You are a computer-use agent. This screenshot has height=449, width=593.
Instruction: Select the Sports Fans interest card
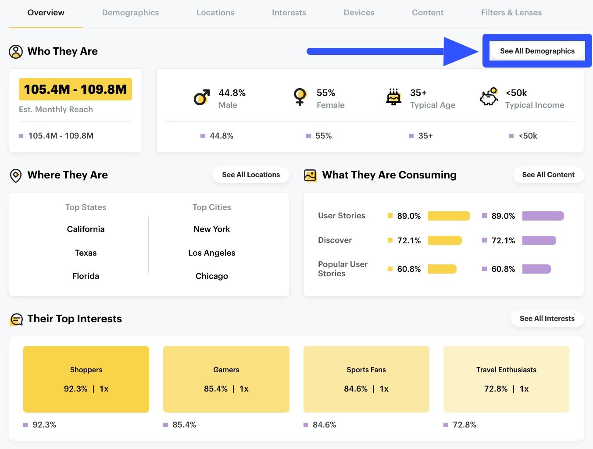(x=366, y=379)
